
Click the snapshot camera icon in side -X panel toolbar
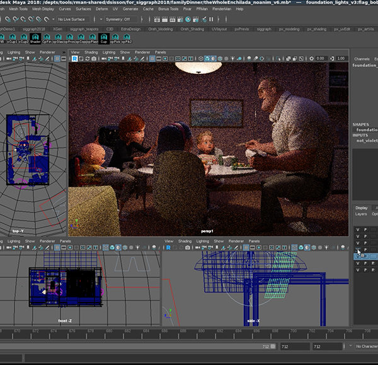(187, 248)
